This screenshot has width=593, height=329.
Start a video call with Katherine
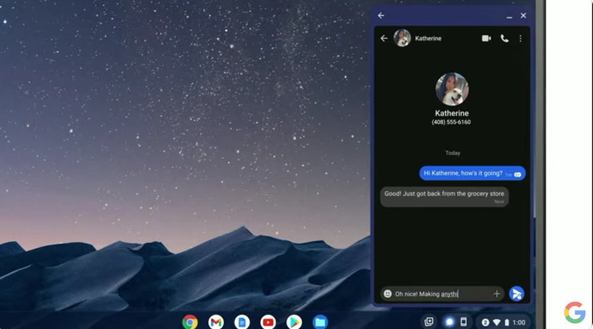coord(487,39)
